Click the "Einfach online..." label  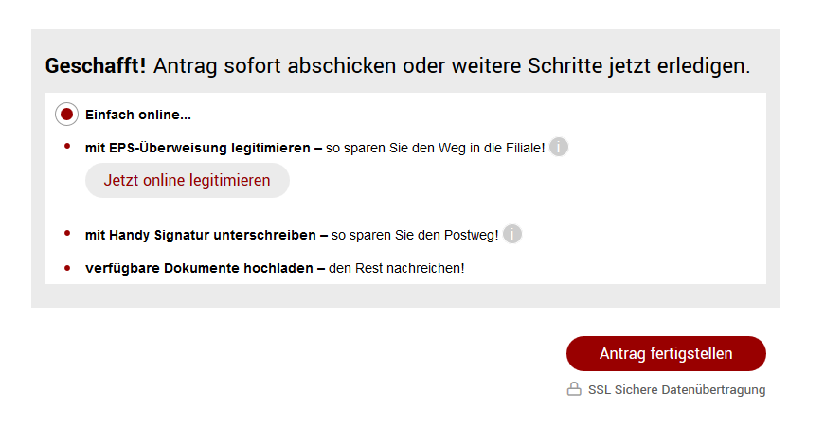pos(138,115)
